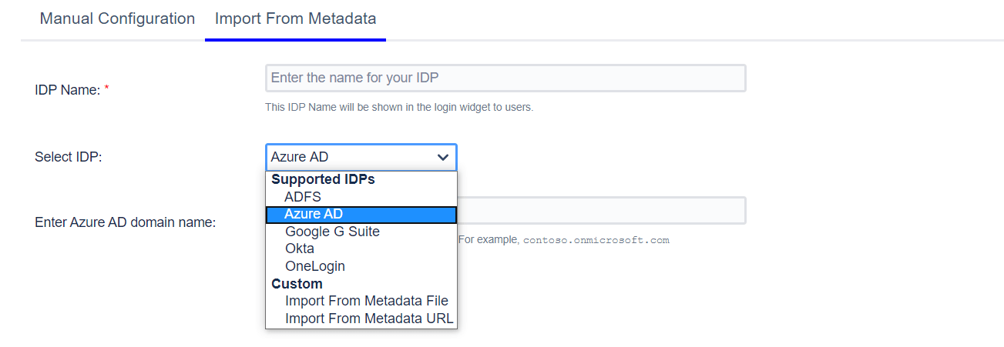Pick Google G Suite from the dropdown list
This screenshot has width=1004, height=347.
tap(332, 232)
